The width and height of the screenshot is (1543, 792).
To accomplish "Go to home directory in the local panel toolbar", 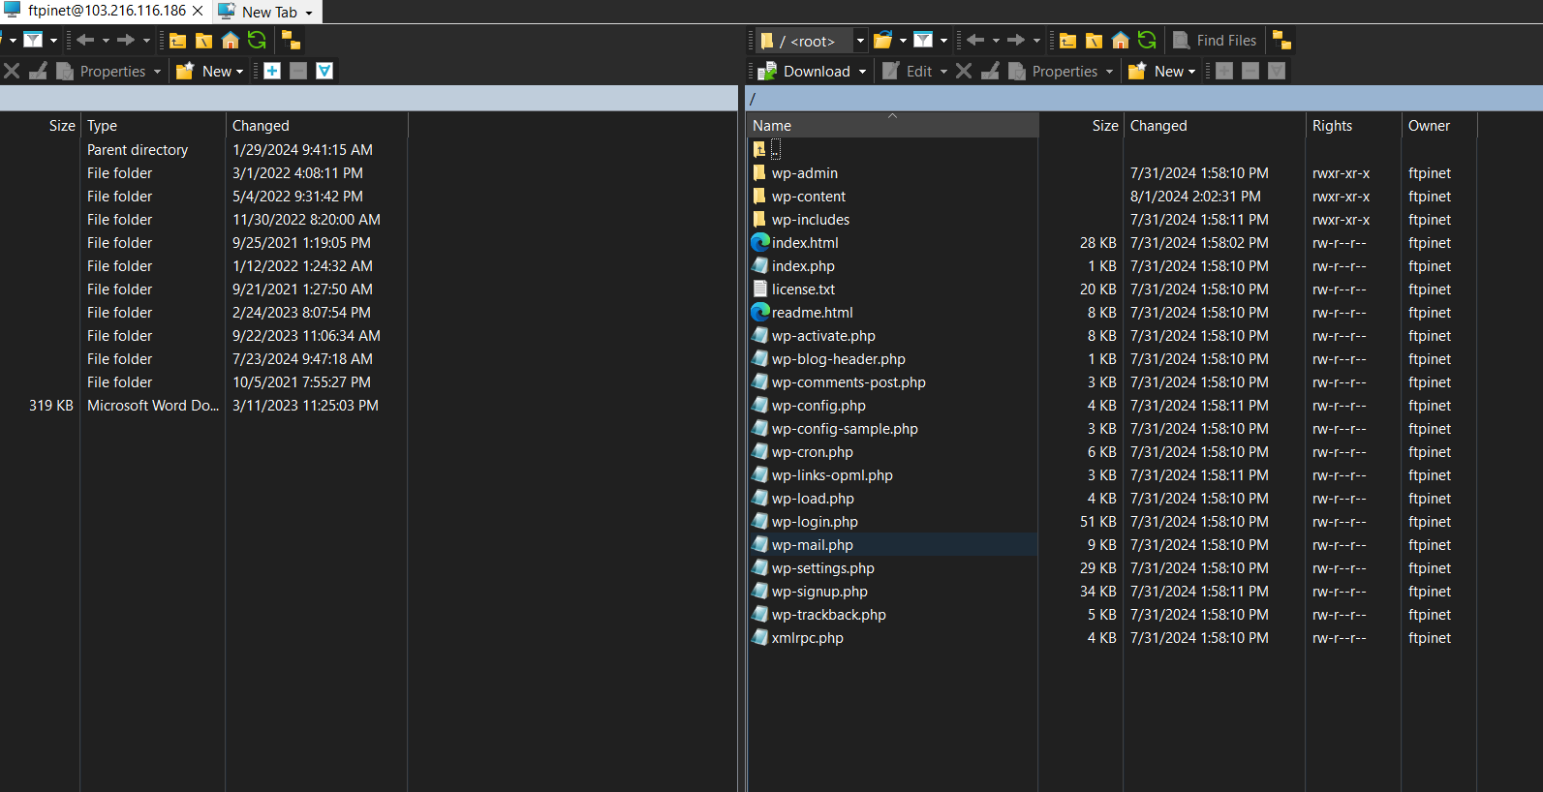I will pos(231,41).
